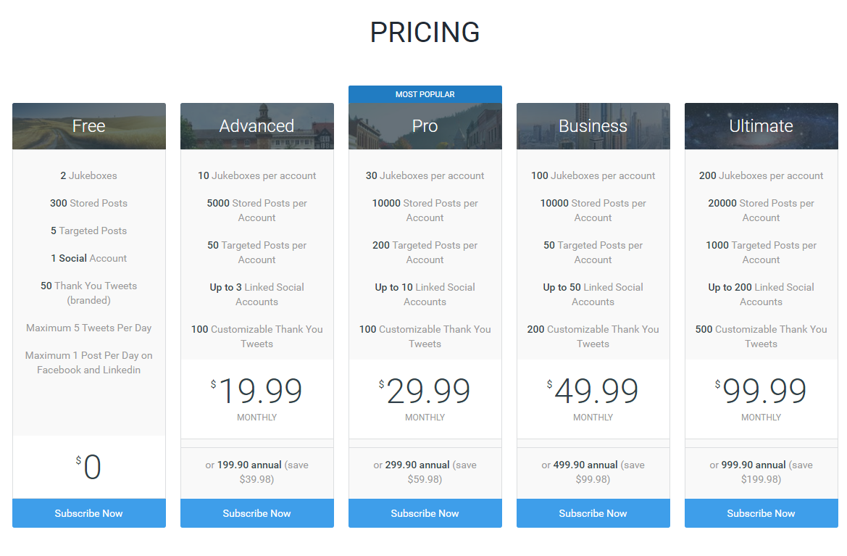The height and width of the screenshot is (556, 847).
Task: Select the Ultimate plan header image
Action: pyautogui.click(x=761, y=126)
